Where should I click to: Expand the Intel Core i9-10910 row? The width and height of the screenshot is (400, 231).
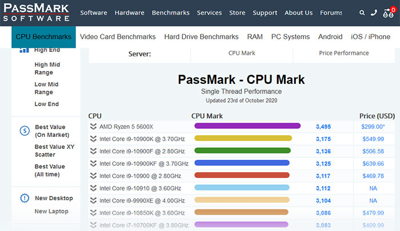(93, 188)
